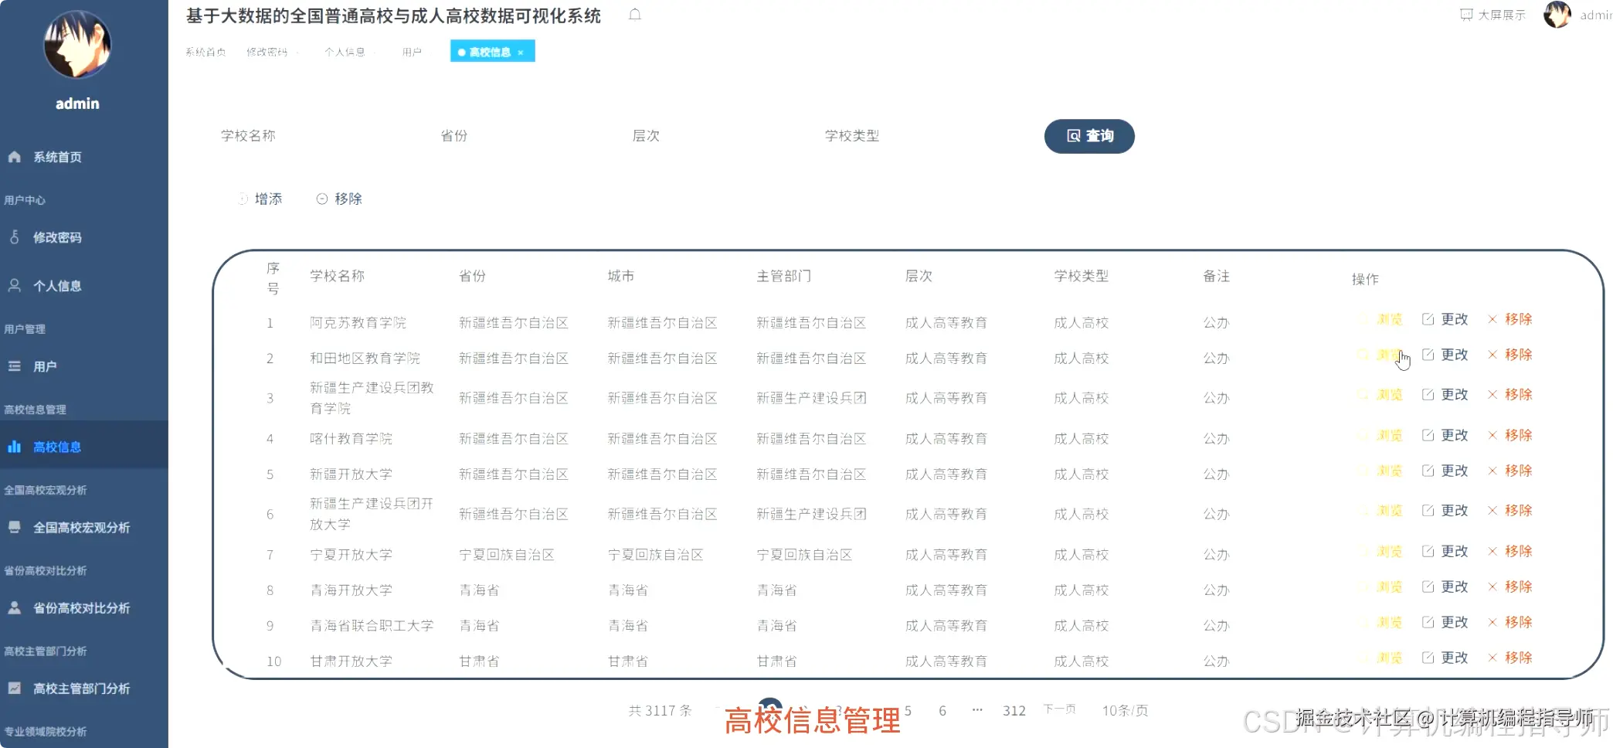Switch to the 修改密码 tab
The image size is (1613, 748).
pos(267,52)
